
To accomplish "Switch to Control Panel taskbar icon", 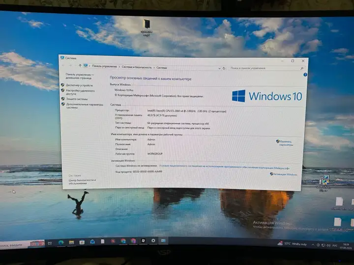I will tap(163, 240).
